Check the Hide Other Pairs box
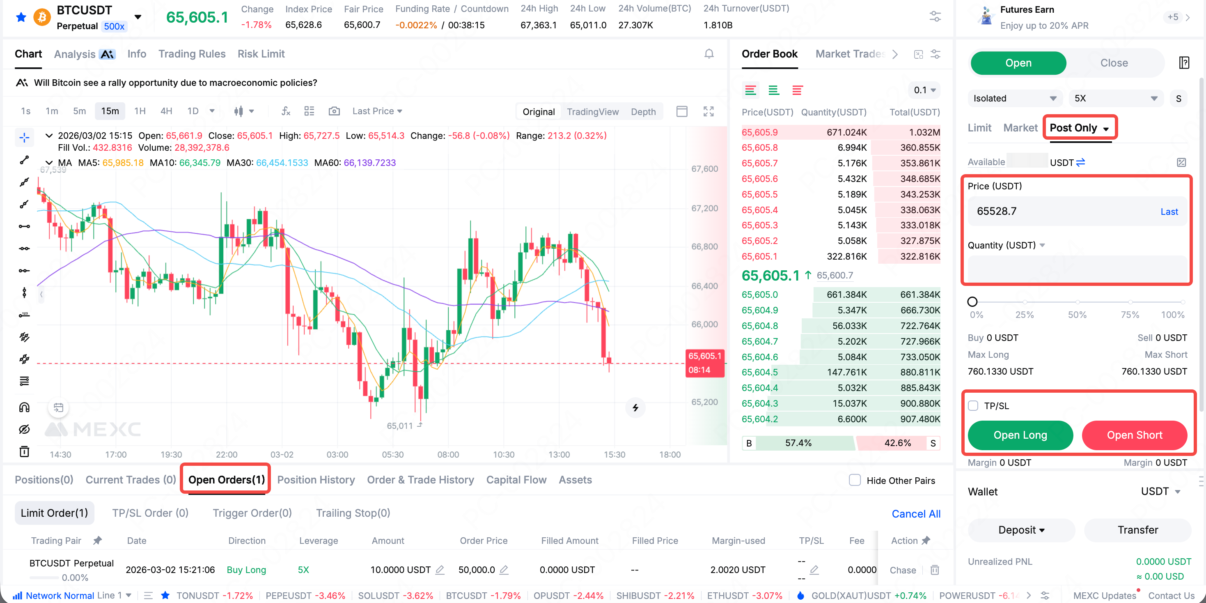The height and width of the screenshot is (603, 1206). (x=855, y=480)
